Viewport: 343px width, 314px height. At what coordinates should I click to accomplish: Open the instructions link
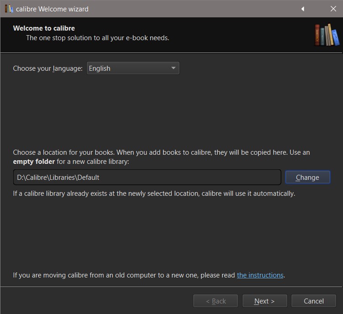point(260,275)
